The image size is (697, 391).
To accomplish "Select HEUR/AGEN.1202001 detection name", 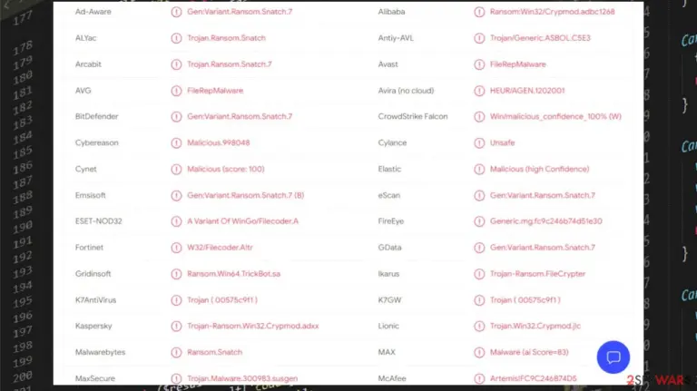I will (527, 90).
